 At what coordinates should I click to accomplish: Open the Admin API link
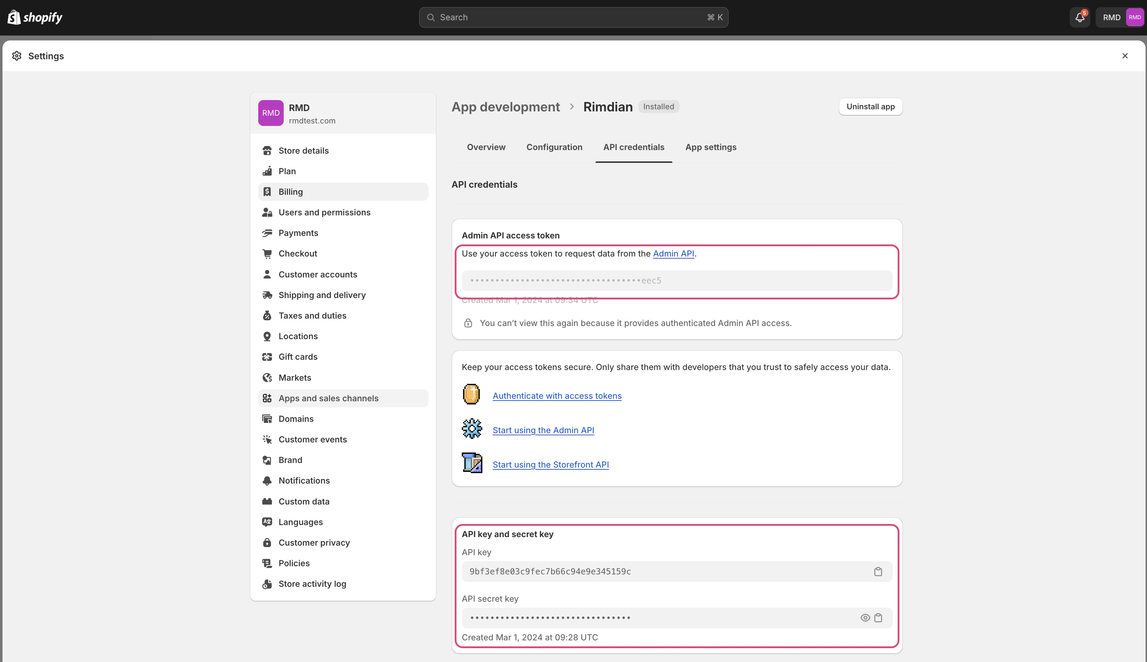(673, 254)
